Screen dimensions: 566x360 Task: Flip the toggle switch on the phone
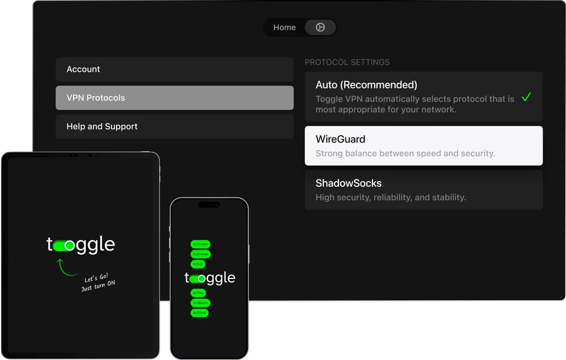click(198, 278)
